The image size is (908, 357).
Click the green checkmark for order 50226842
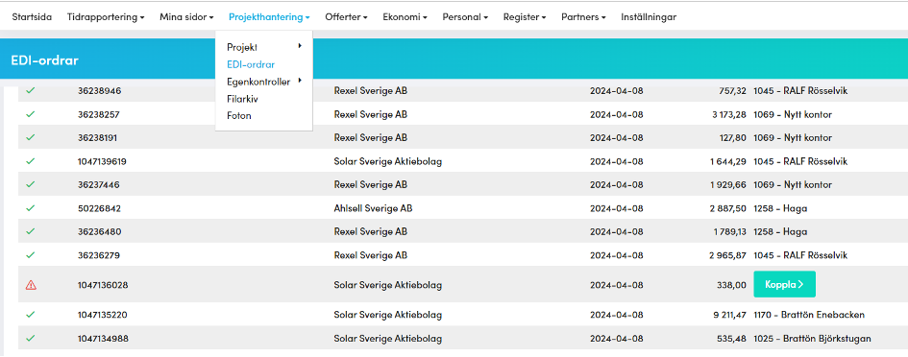(31, 207)
